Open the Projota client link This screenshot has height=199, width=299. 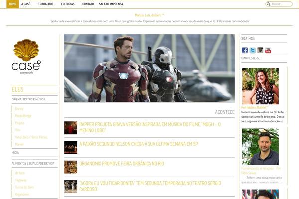pos(19,123)
